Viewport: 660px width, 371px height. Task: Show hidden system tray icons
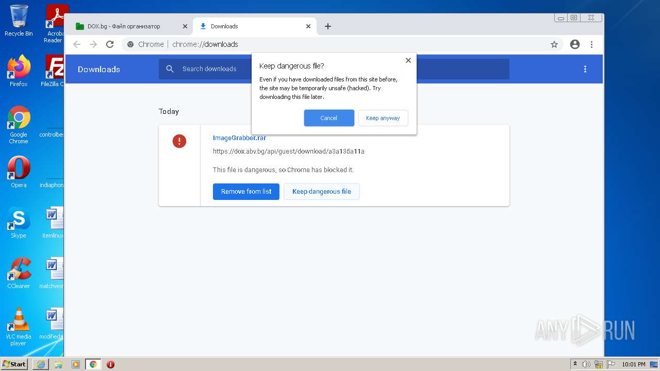(575, 364)
